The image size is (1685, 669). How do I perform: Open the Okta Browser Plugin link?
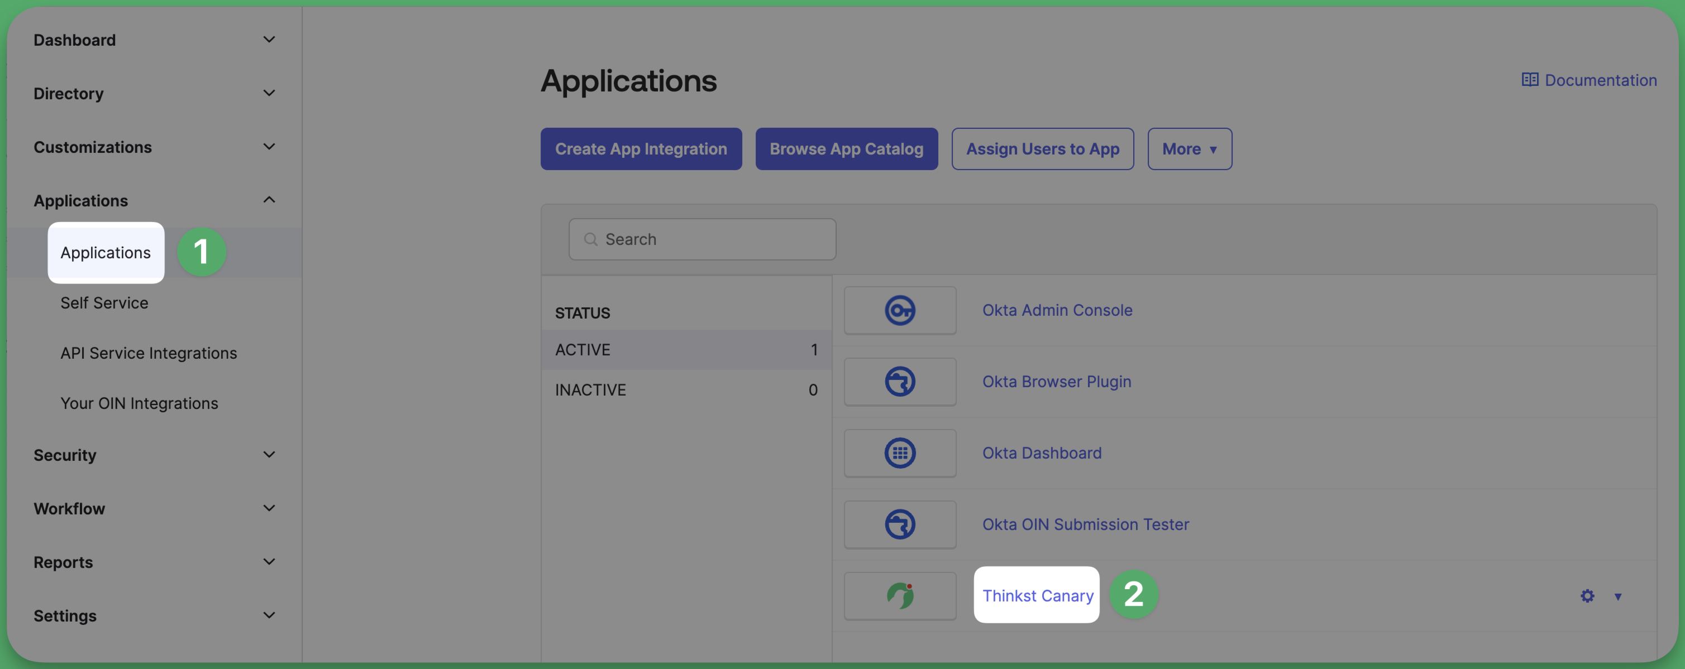[1056, 382]
